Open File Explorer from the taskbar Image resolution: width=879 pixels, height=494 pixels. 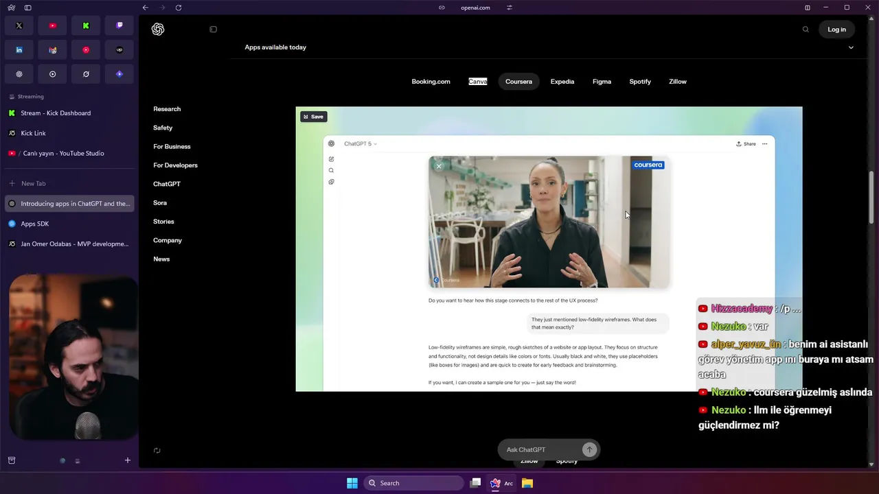click(x=527, y=483)
